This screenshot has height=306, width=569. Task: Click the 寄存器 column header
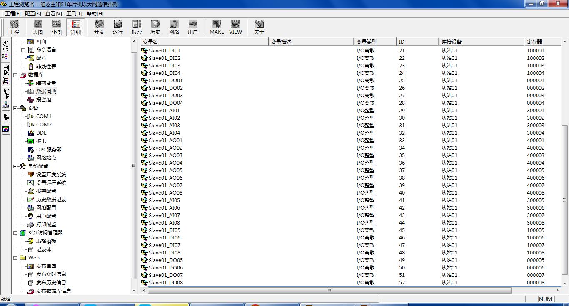(x=542, y=42)
